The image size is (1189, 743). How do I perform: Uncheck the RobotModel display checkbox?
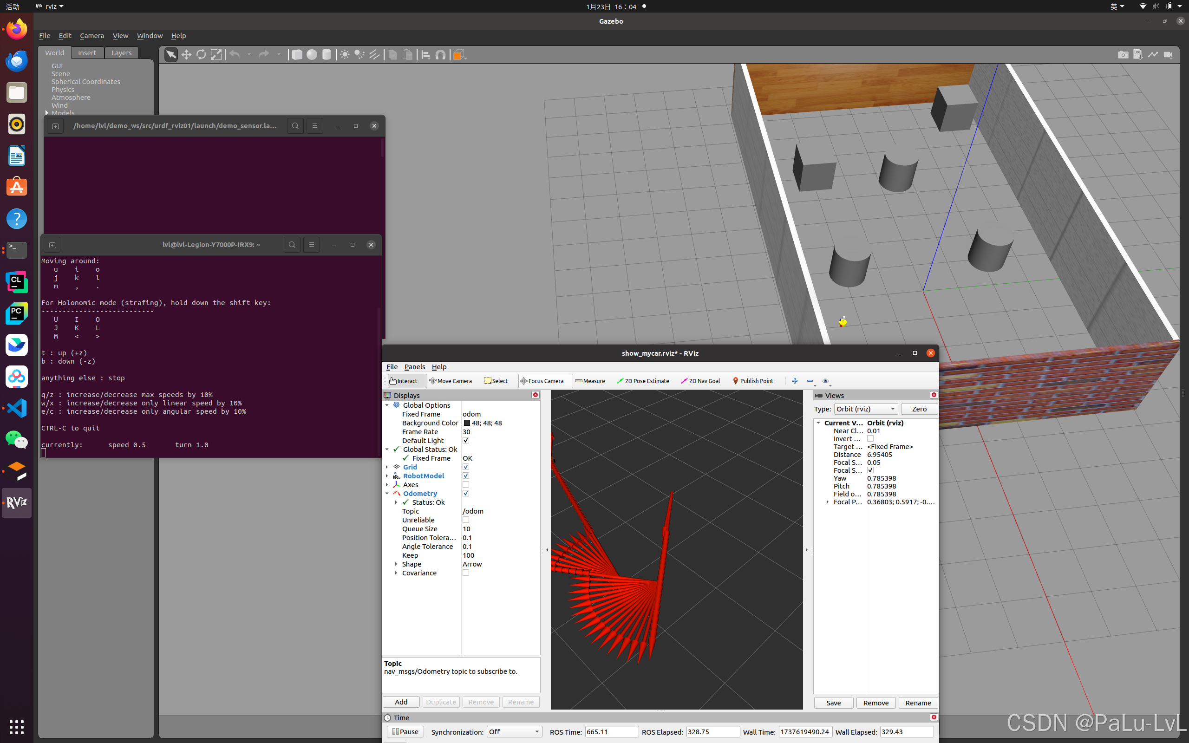click(466, 476)
